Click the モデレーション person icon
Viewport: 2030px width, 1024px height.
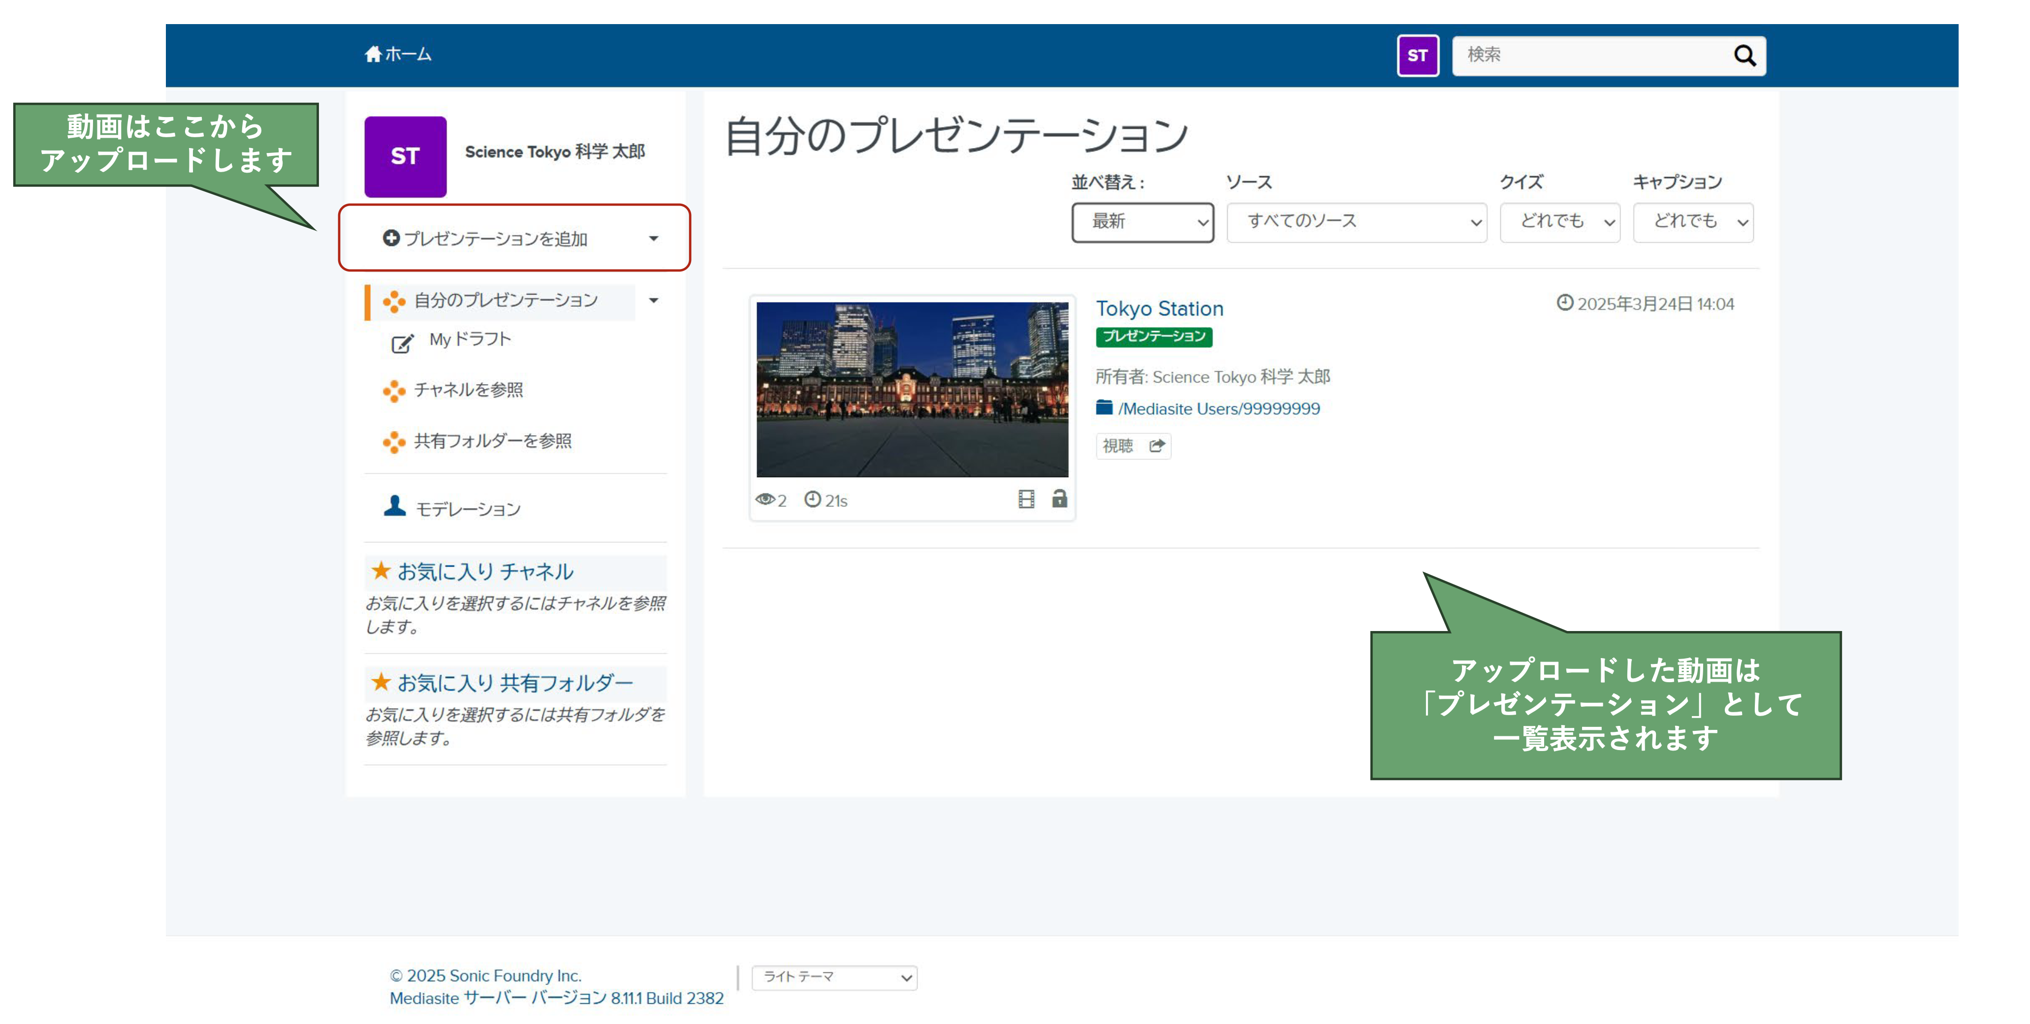[395, 506]
